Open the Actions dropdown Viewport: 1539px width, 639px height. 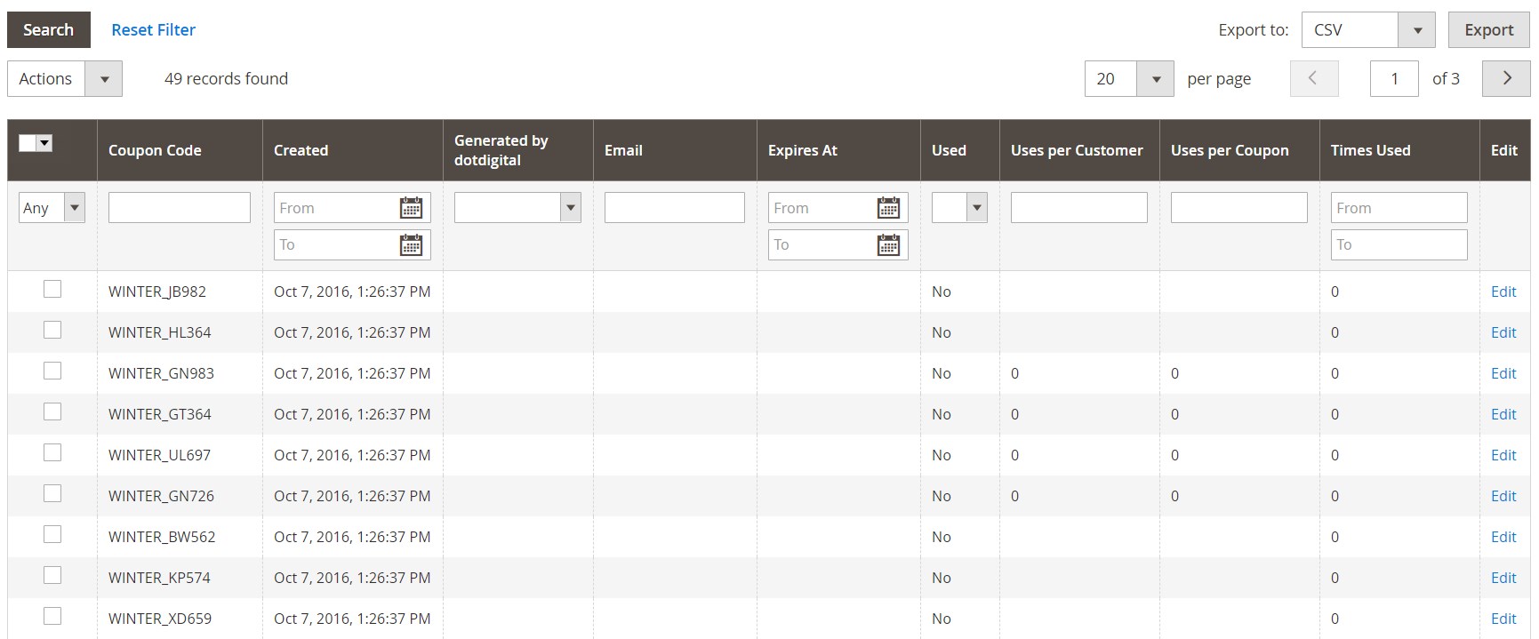click(65, 79)
